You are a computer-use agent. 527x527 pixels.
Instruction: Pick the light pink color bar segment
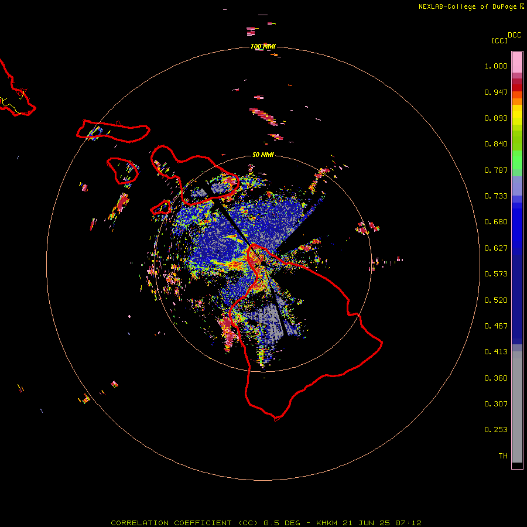[x=517, y=63]
